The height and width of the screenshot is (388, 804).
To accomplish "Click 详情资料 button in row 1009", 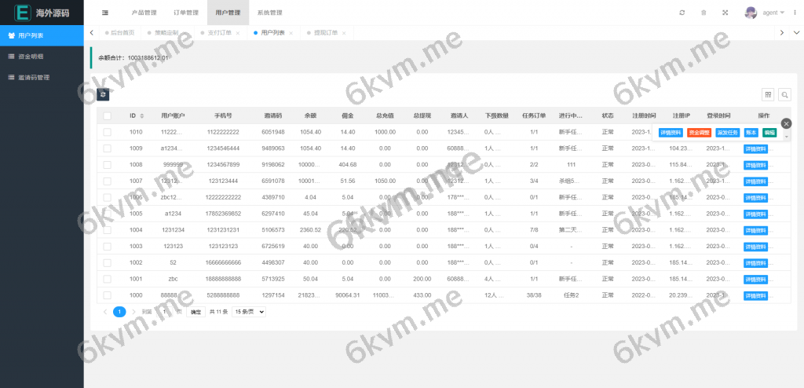I will click(756, 148).
